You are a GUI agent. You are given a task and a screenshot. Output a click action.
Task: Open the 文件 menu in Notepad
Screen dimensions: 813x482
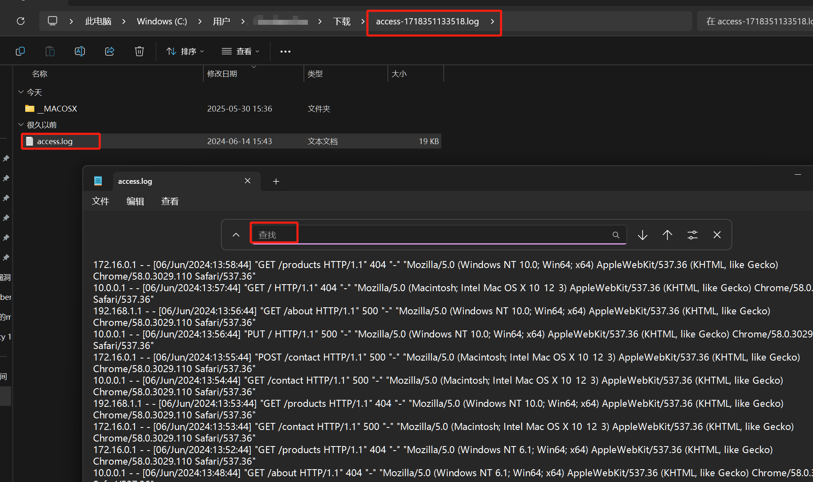[100, 201]
